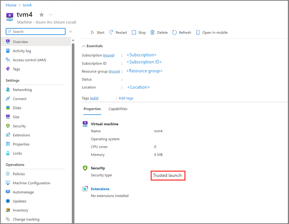Click move link next to Subscription

pos(109,55)
